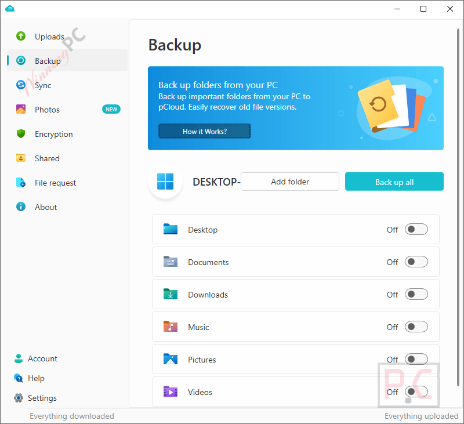Screen dimensions: 464x424
Task: Click the DESKTOP- computer name text
Action: pos(216,182)
